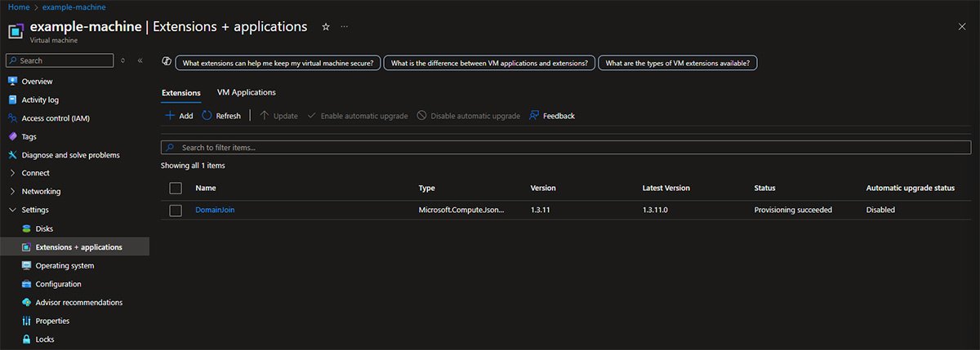The width and height of the screenshot is (980, 350).
Task: Click the Advisor recommendations cloud icon
Action: (26, 302)
